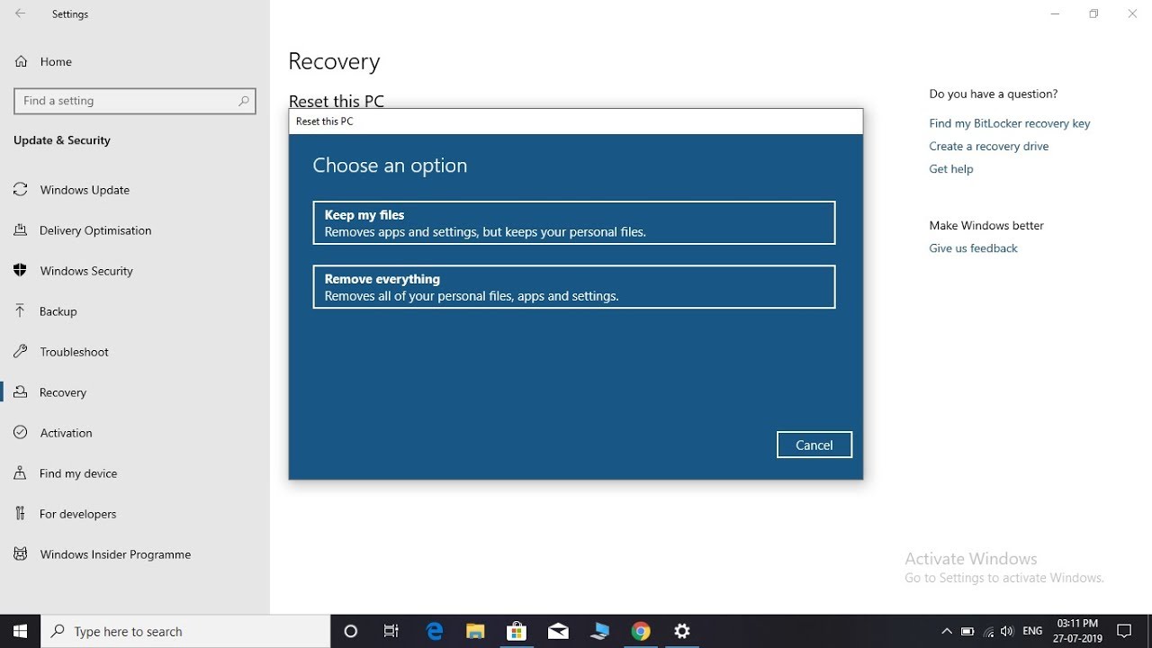
Task: Click the search magnifier in Find a setting
Action: [243, 101]
